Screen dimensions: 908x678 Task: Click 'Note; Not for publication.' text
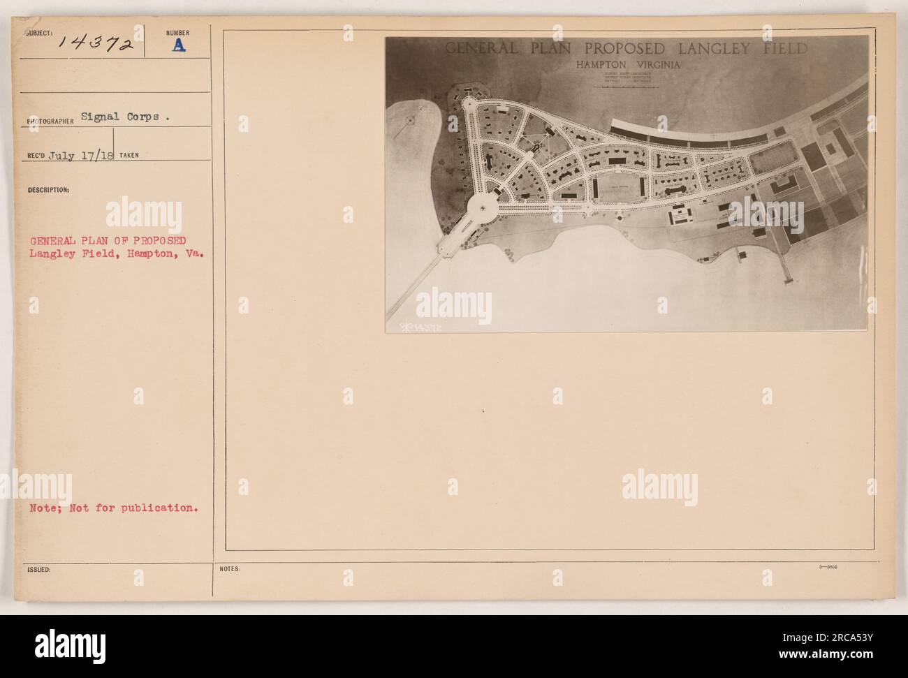click(x=112, y=508)
